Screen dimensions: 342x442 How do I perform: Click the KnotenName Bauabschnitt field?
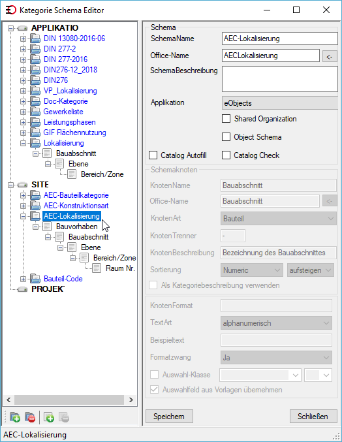(278, 185)
